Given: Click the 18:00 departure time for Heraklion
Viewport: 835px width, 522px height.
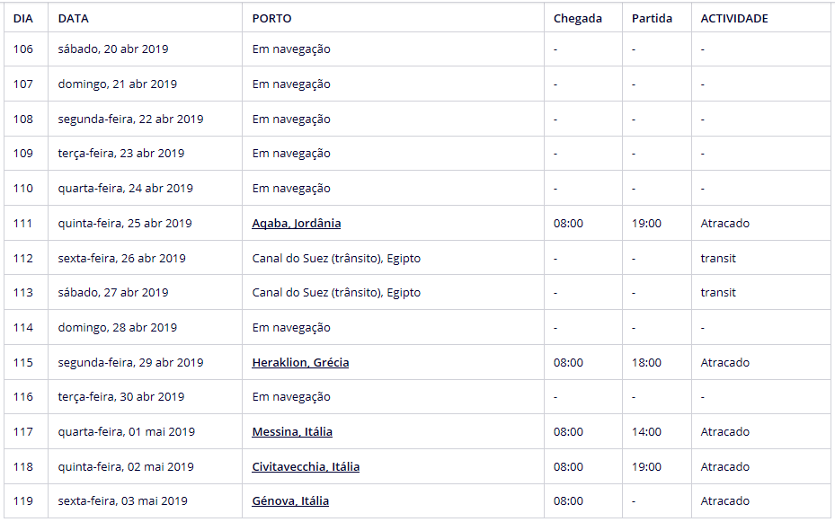Looking at the screenshot, I should [x=646, y=363].
